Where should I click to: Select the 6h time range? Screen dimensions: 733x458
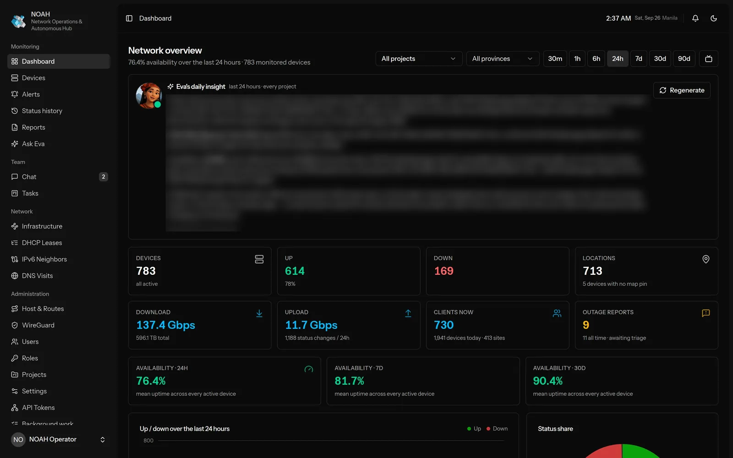coord(596,59)
